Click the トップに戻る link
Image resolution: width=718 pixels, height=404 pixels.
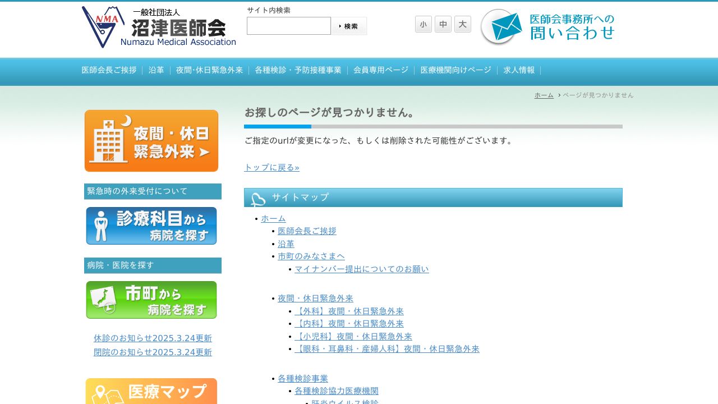[271, 167]
